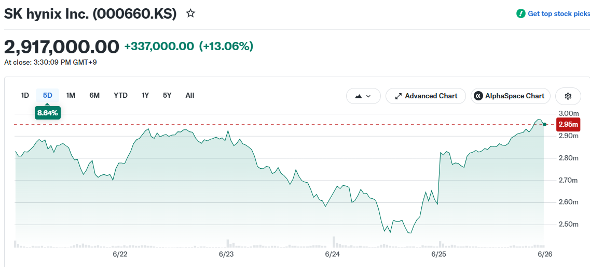Image resolution: width=590 pixels, height=267 pixels.
Task: Open the Advanced Chart
Action: click(426, 96)
